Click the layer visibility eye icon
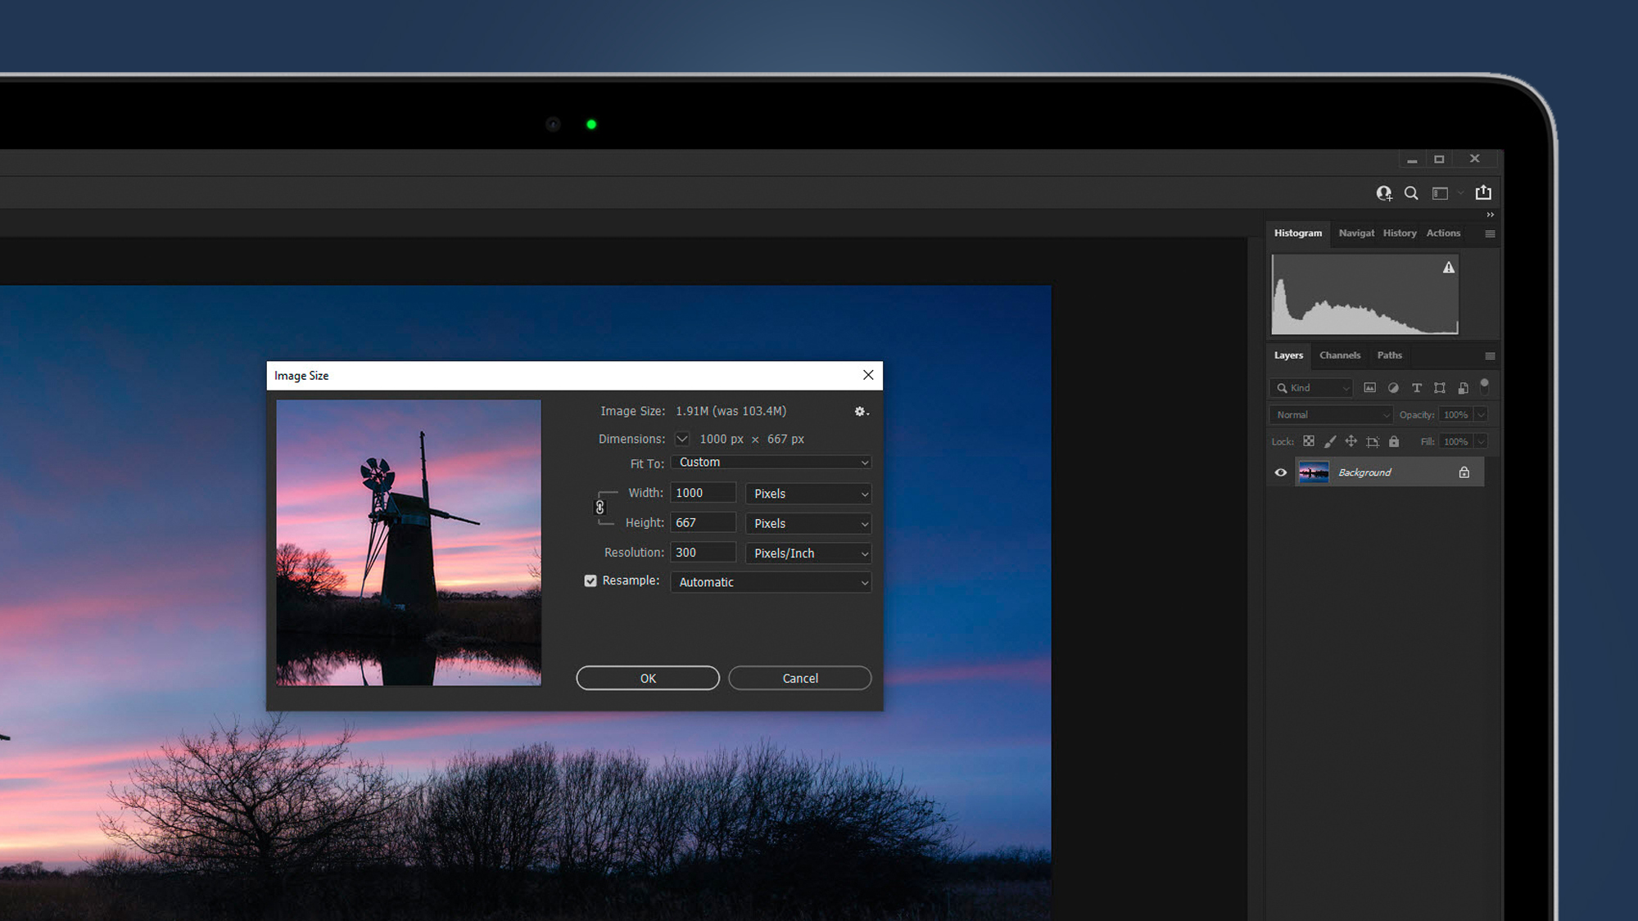The width and height of the screenshot is (1638, 921). [1280, 472]
